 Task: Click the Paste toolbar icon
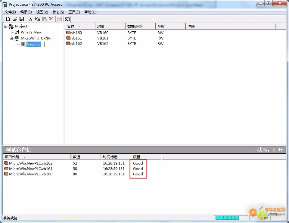click(x=44, y=19)
